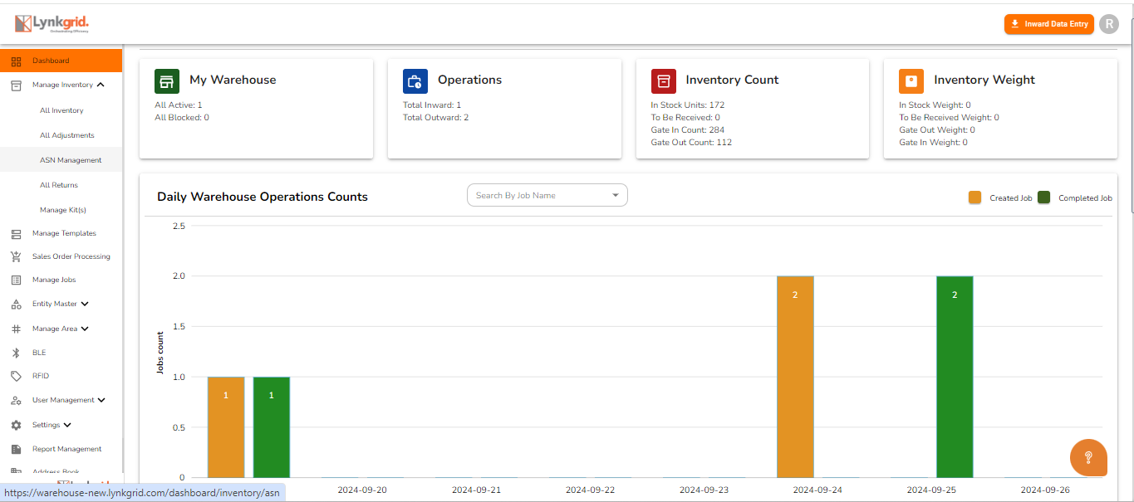The image size is (1134, 502).
Task: Expand the User Management submenu
Action: point(101,400)
